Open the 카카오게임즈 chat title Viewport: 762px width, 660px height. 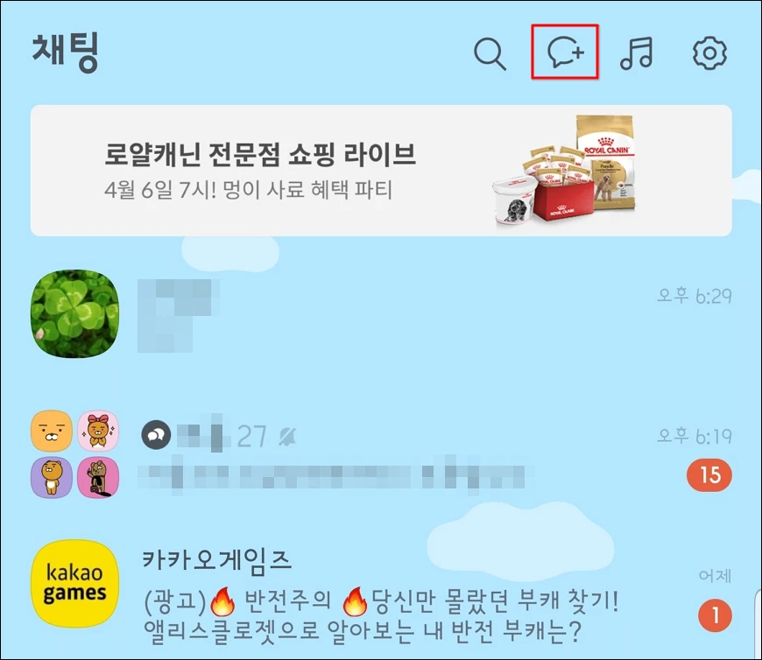point(216,561)
